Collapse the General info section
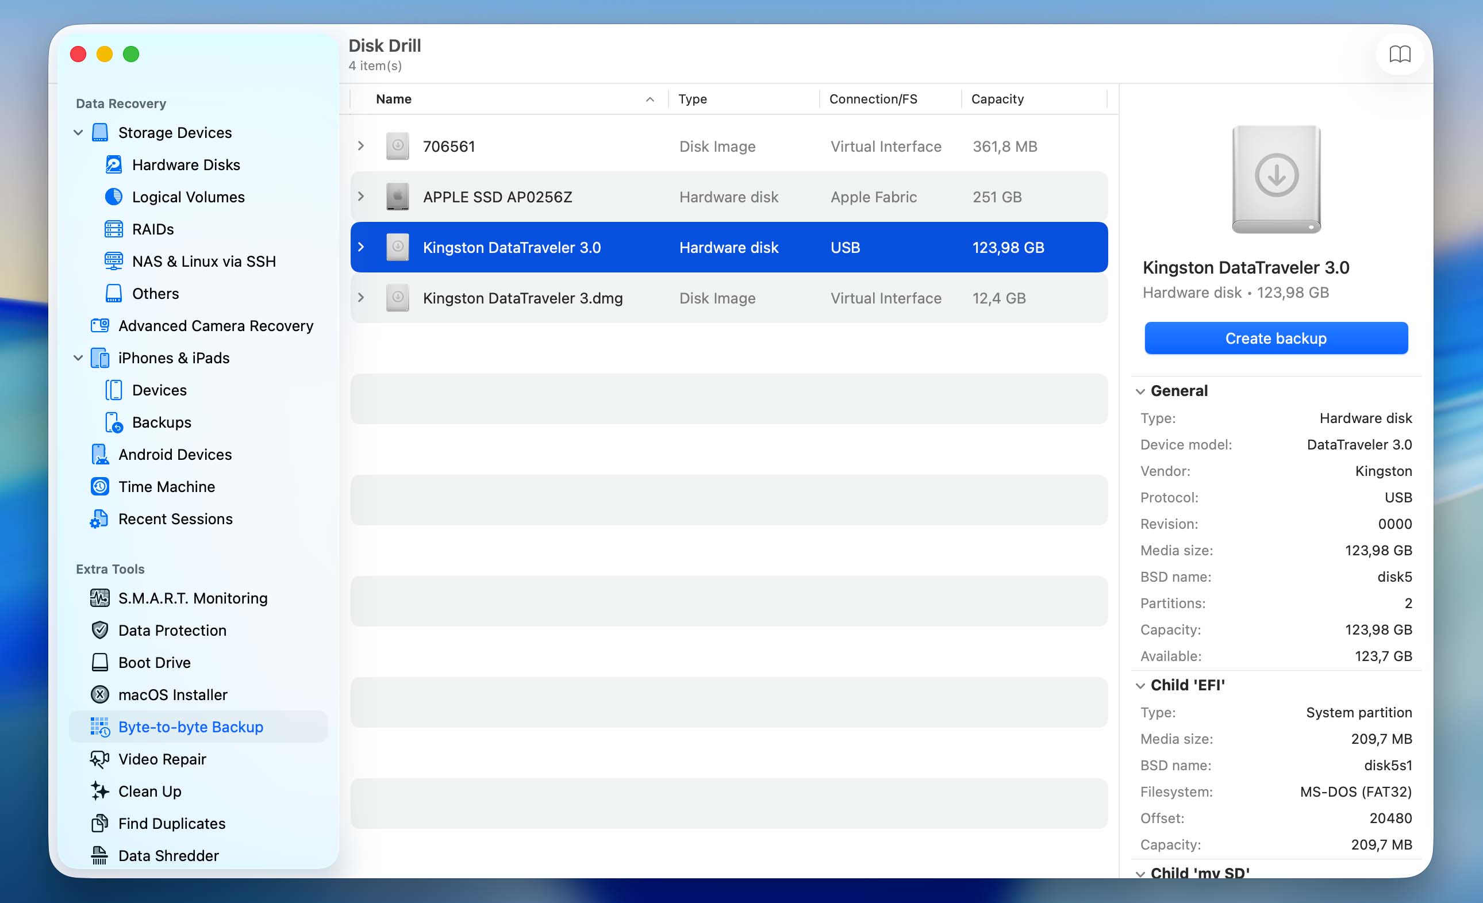 coord(1140,391)
